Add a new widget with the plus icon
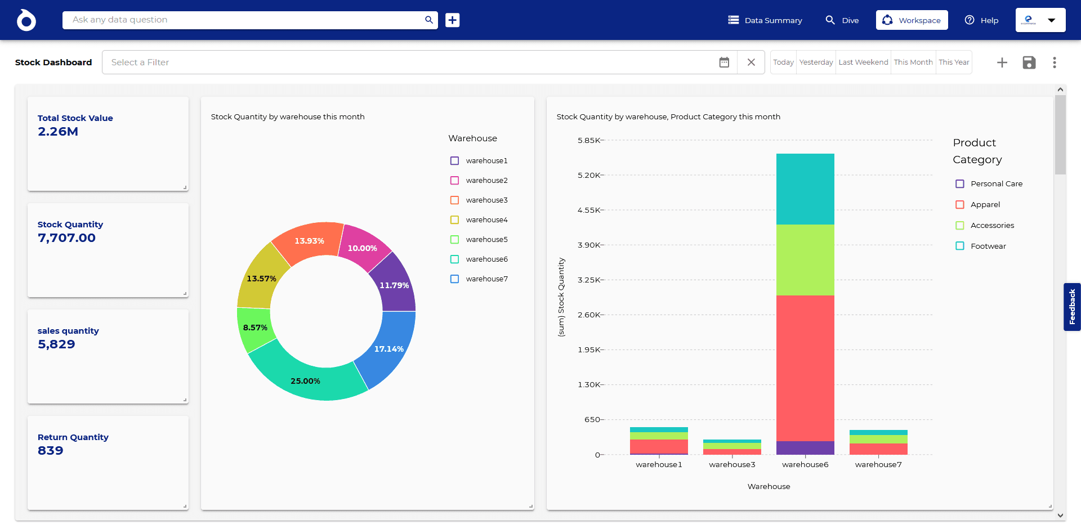 [x=1002, y=62]
